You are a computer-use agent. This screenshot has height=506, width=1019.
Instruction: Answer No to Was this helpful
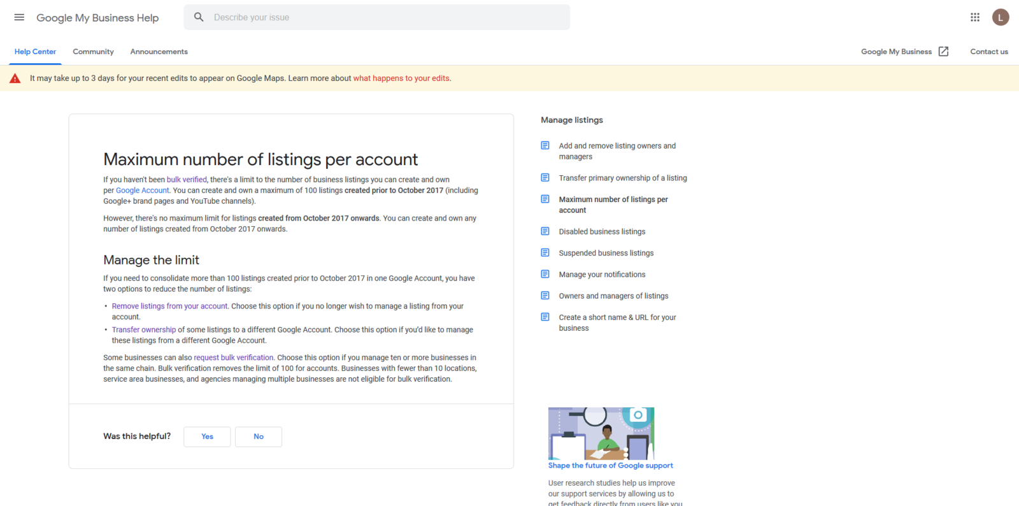[x=259, y=437]
